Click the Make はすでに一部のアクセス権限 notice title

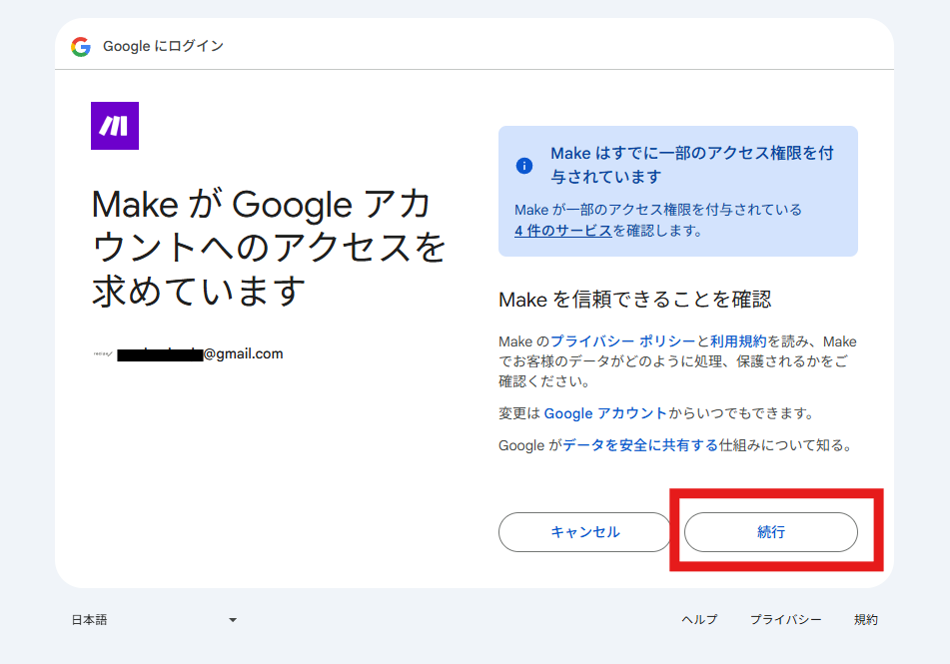point(692,165)
